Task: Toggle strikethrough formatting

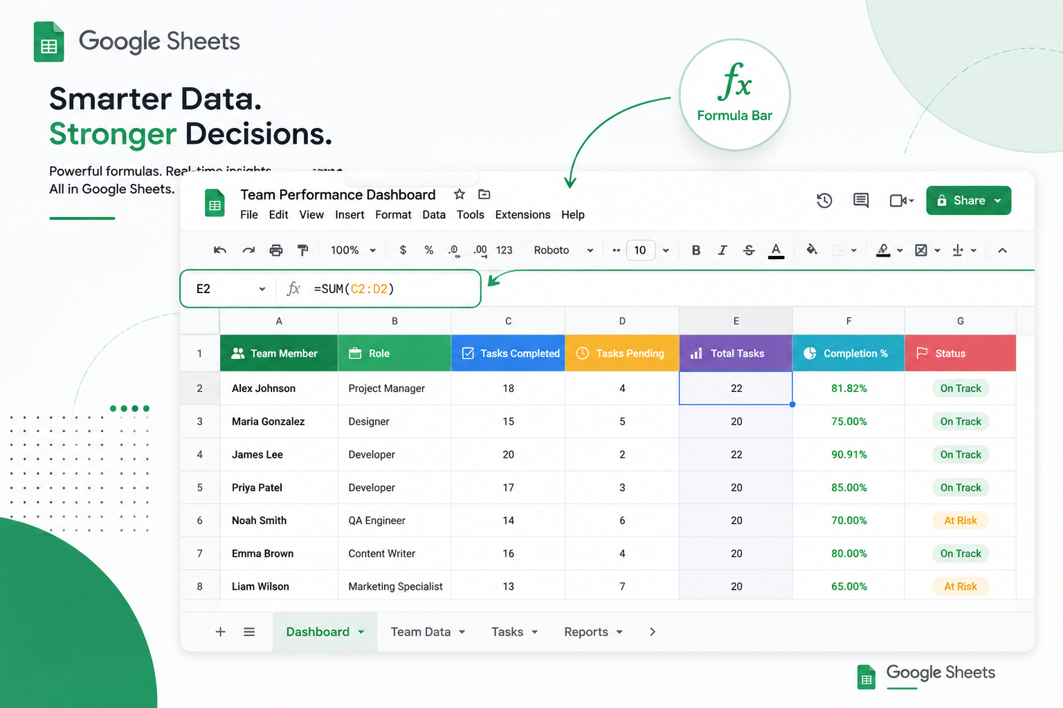Action: point(749,250)
